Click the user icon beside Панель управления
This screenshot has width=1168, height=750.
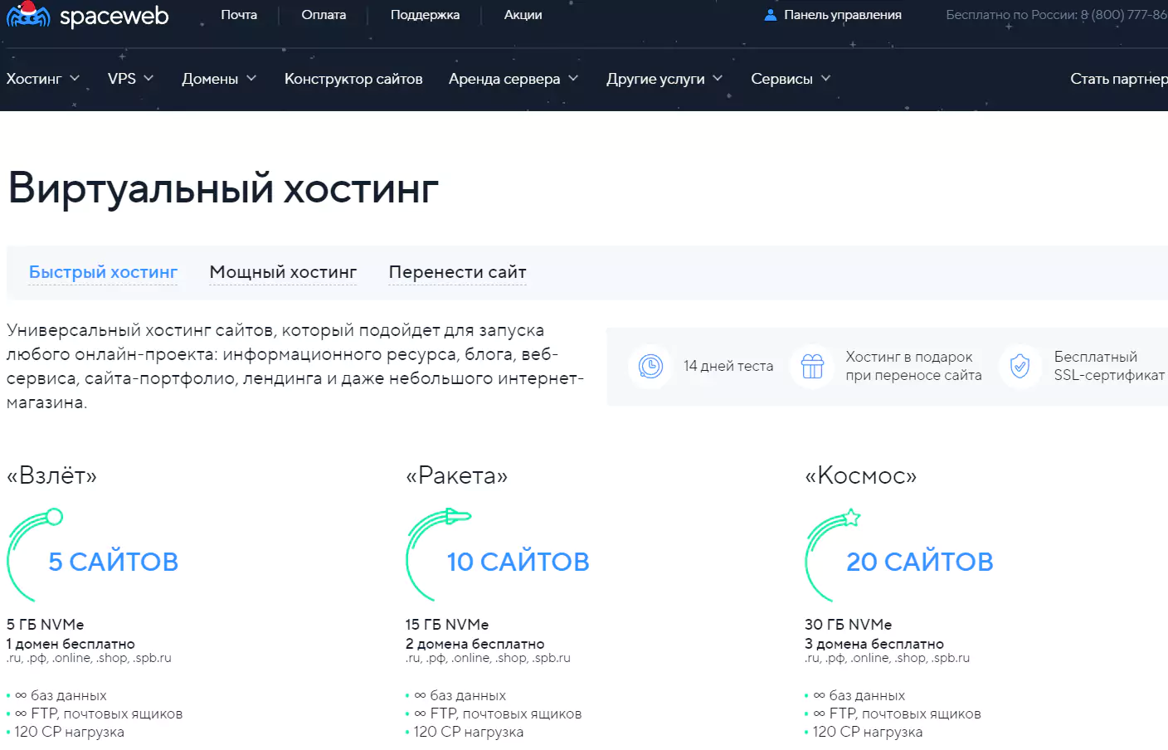770,15
